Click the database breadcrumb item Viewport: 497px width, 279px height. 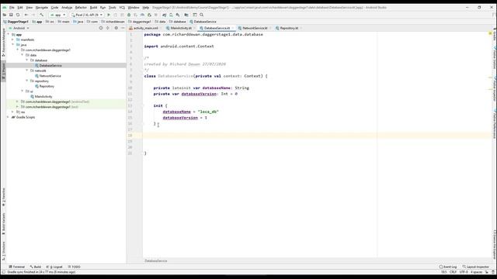[x=178, y=22]
